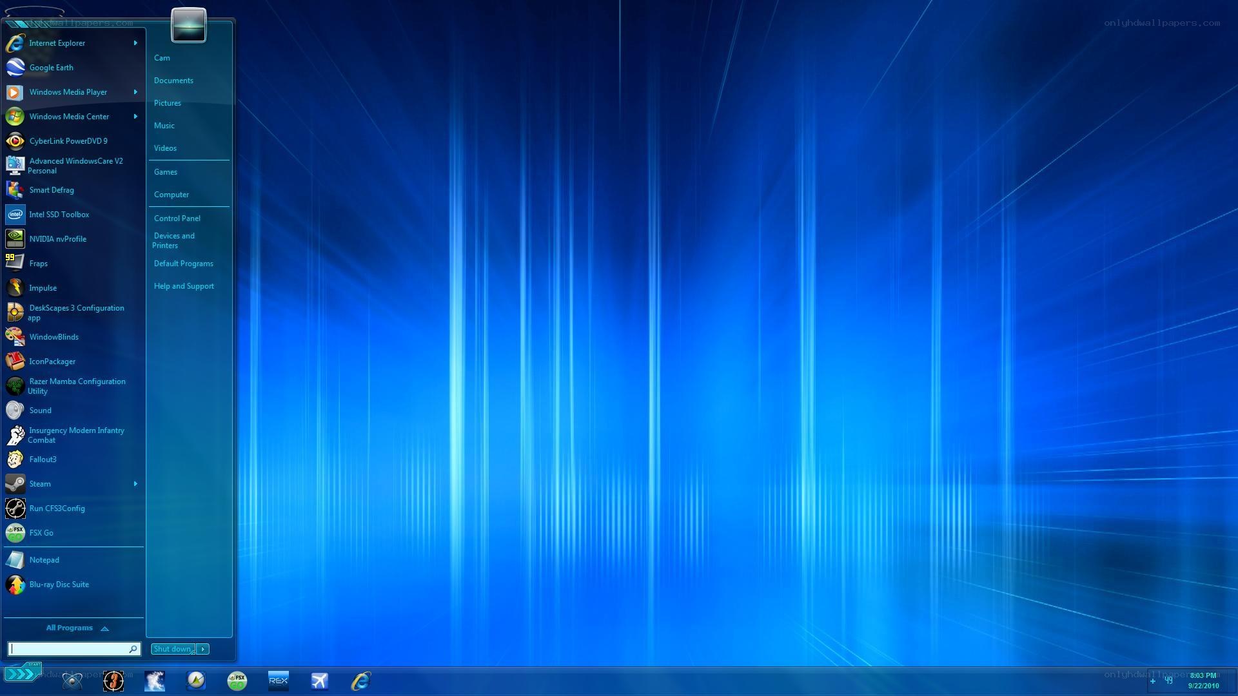Open FSX Go taskbar icon
This screenshot has width=1238, height=696.
pyautogui.click(x=237, y=681)
